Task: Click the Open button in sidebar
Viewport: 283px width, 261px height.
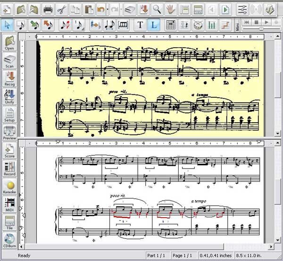Action: click(x=9, y=42)
